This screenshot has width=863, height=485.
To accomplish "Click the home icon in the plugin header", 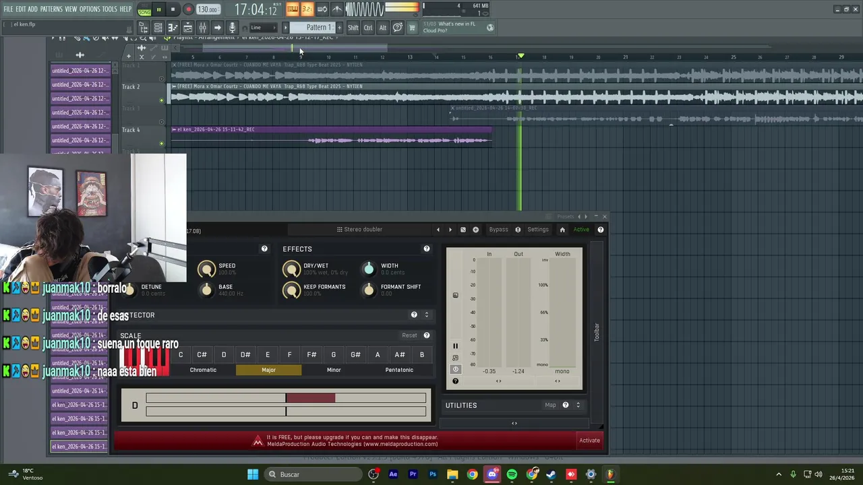I will click(562, 230).
